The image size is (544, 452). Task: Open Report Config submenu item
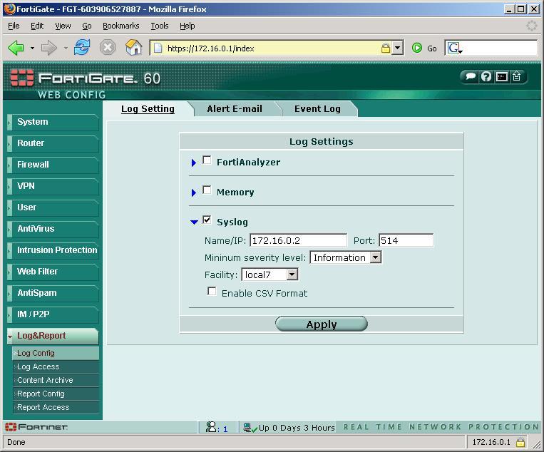56,394
